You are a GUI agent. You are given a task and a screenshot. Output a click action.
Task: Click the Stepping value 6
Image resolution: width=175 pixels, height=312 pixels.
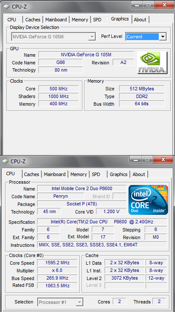(x=156, y=229)
